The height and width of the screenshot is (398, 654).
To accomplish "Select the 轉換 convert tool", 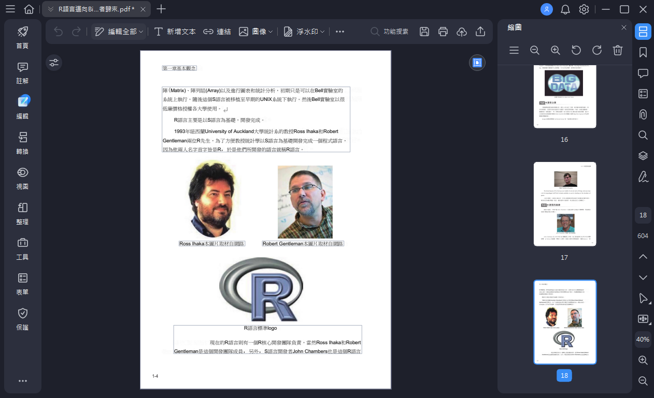I will [22, 144].
